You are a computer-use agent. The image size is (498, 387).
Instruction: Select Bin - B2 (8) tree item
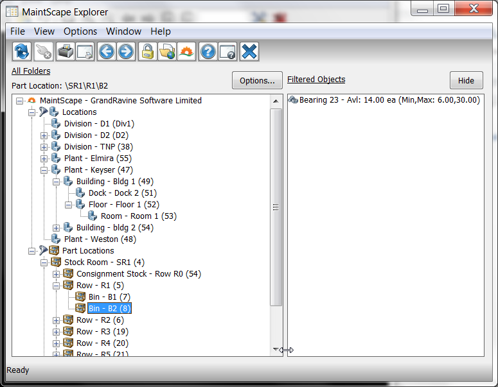(109, 308)
